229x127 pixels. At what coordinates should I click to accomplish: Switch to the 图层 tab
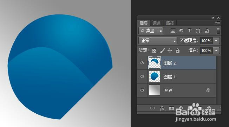click(144, 23)
